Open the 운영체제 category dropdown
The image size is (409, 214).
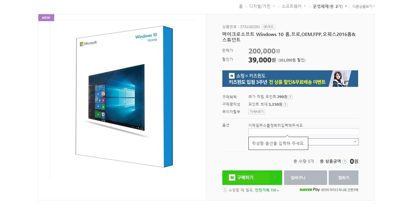[x=346, y=6]
